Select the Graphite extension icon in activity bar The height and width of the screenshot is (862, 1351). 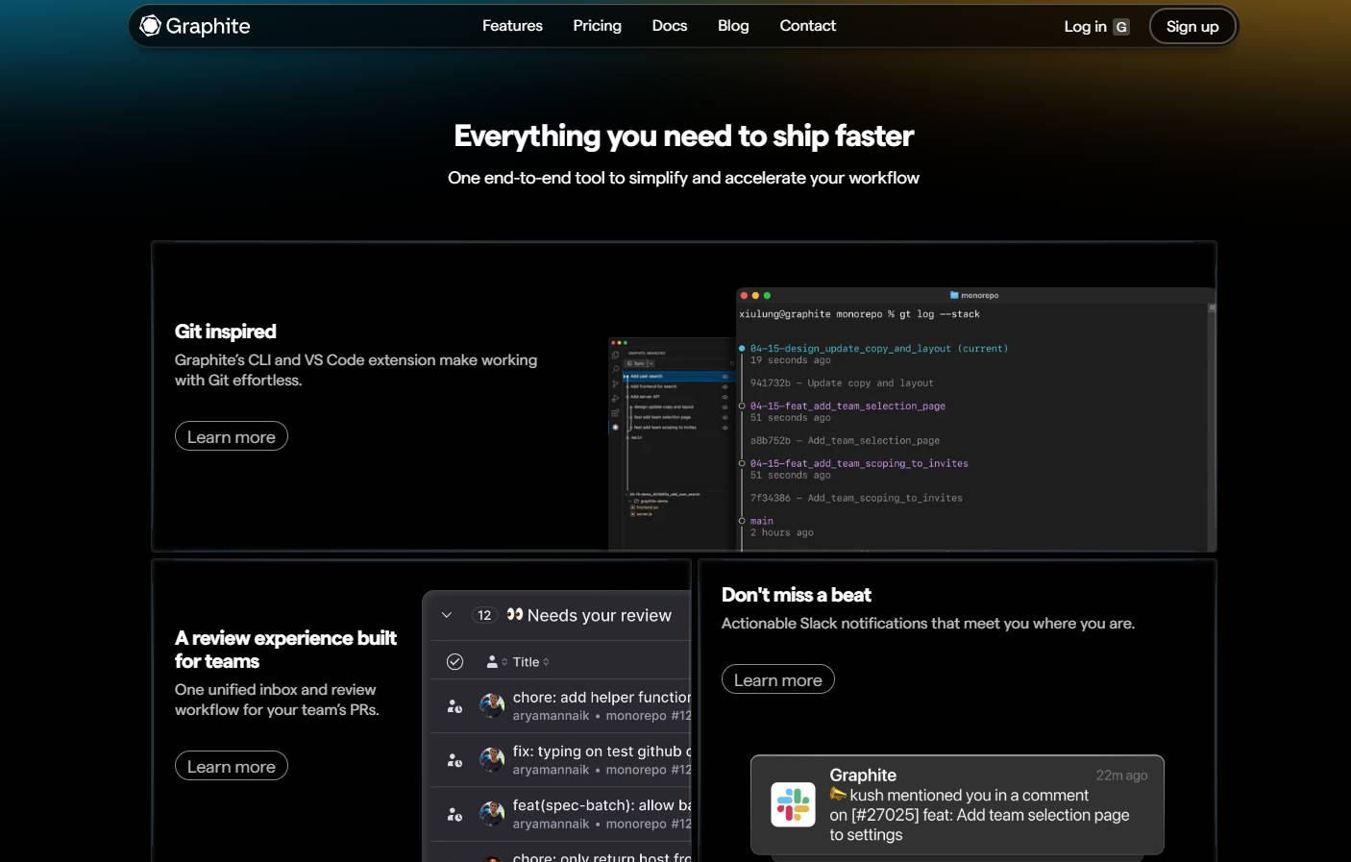[x=615, y=428]
